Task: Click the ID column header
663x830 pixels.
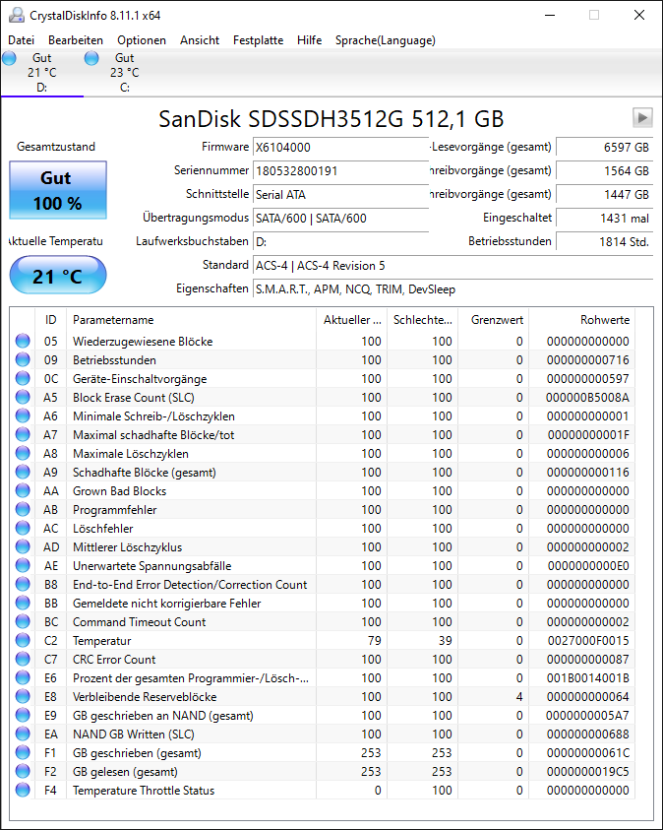Action: [50, 320]
